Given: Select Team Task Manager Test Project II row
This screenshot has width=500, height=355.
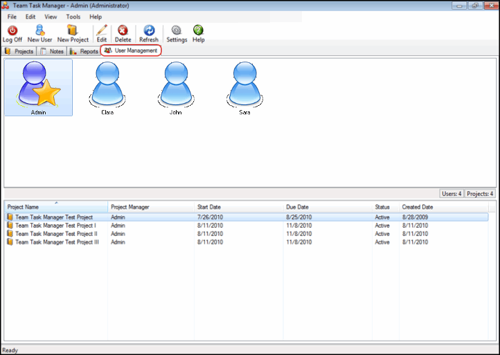Looking at the screenshot, I should [x=55, y=234].
